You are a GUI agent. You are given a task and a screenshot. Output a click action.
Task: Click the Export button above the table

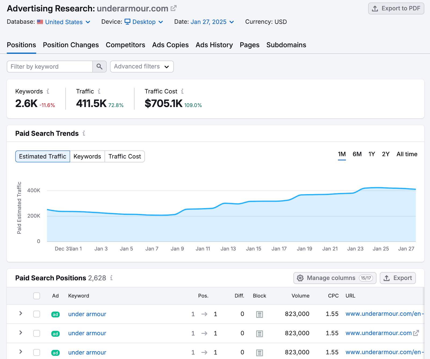[397, 278]
